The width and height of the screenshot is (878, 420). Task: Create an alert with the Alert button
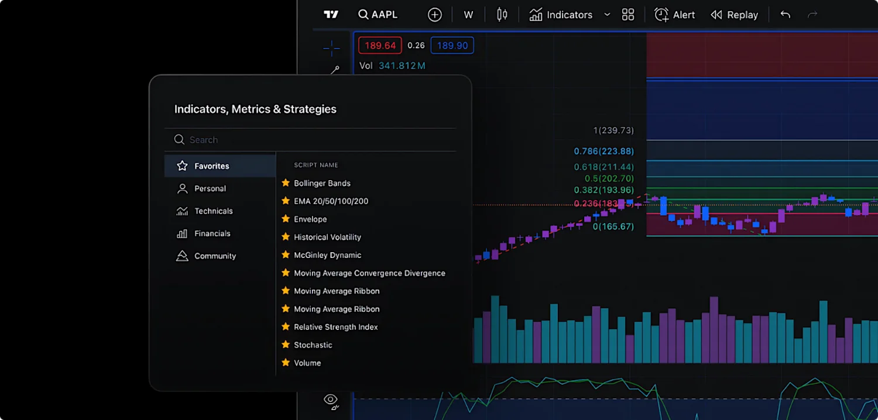click(x=674, y=15)
